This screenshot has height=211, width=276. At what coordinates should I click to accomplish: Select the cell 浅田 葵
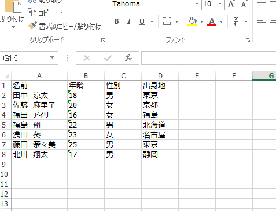(x=39, y=134)
